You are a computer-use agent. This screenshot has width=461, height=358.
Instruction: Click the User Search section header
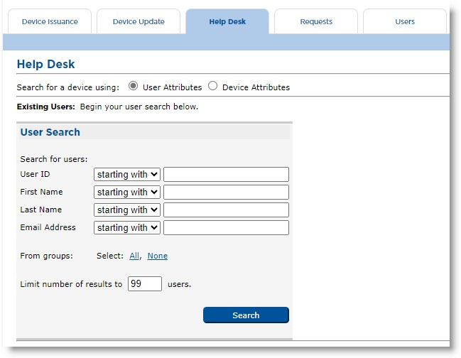point(50,132)
